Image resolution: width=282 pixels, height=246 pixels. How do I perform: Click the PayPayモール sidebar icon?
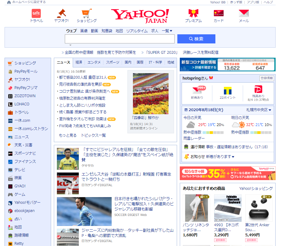tap(10, 71)
